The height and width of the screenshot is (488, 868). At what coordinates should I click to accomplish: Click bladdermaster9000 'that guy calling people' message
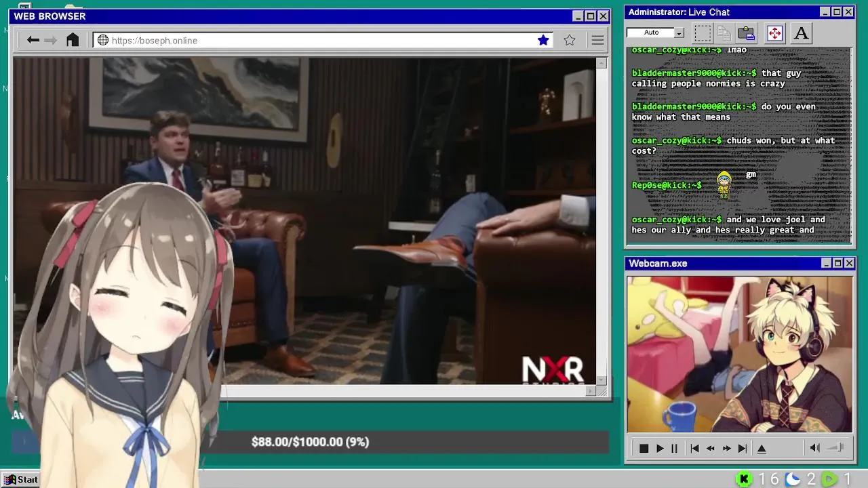coord(716,79)
